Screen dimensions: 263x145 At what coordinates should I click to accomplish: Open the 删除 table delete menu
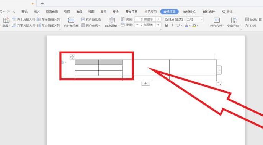pos(6,26)
